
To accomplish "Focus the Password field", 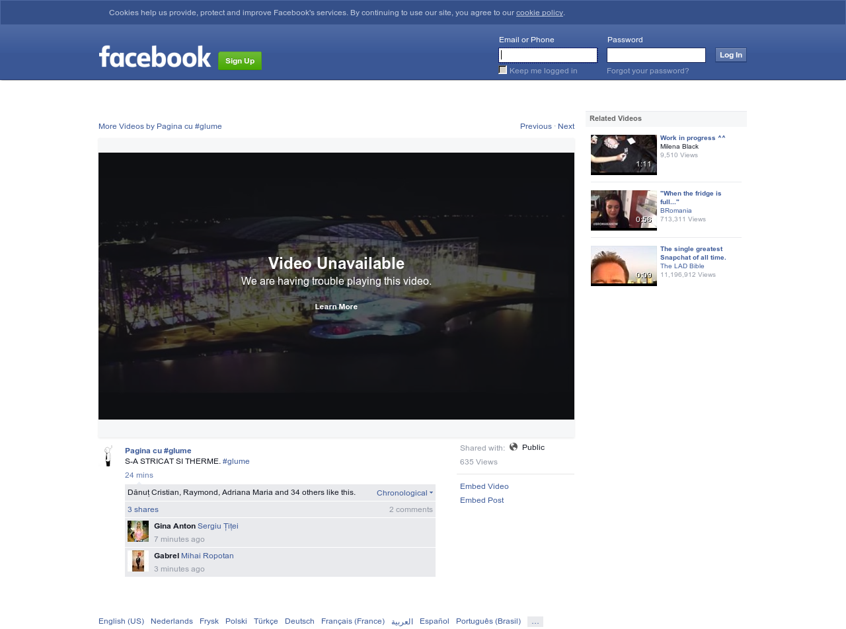I will tap(656, 55).
